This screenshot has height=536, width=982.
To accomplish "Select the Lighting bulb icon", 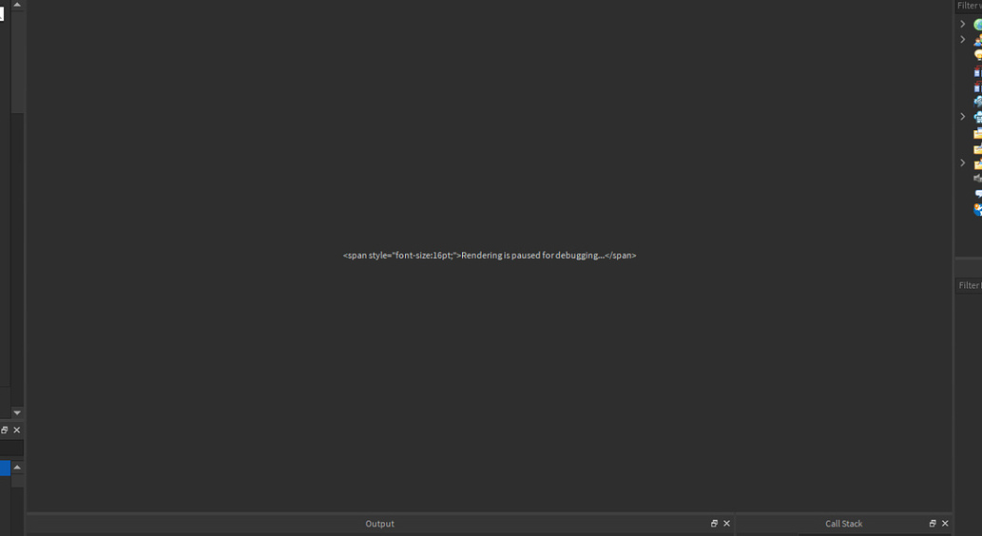I will coord(977,55).
